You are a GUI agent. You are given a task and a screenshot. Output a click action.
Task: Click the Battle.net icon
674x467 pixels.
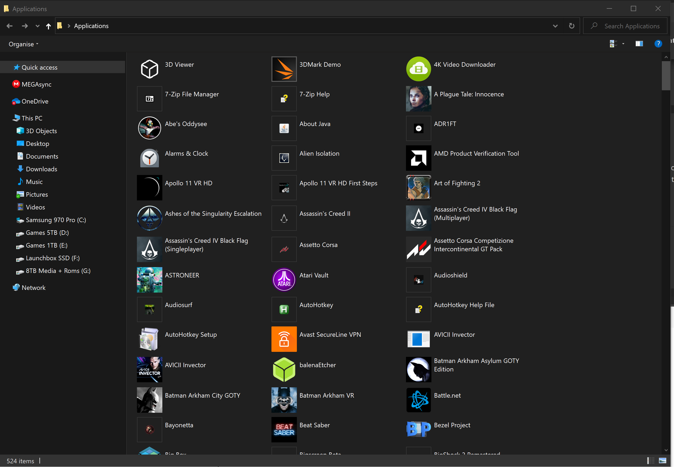418,400
